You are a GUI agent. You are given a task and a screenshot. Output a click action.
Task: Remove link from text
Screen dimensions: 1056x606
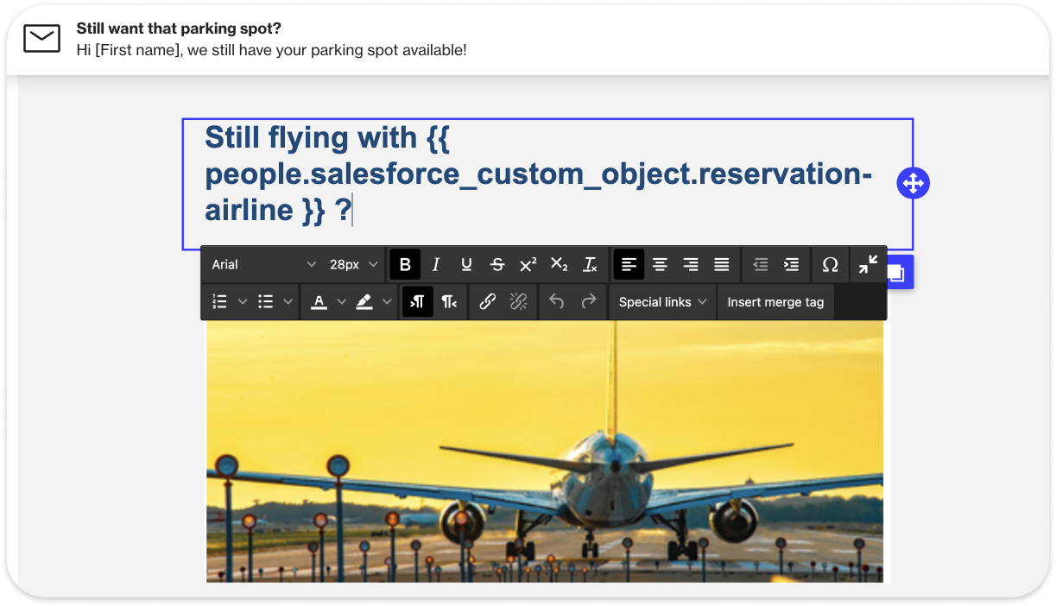coord(518,301)
